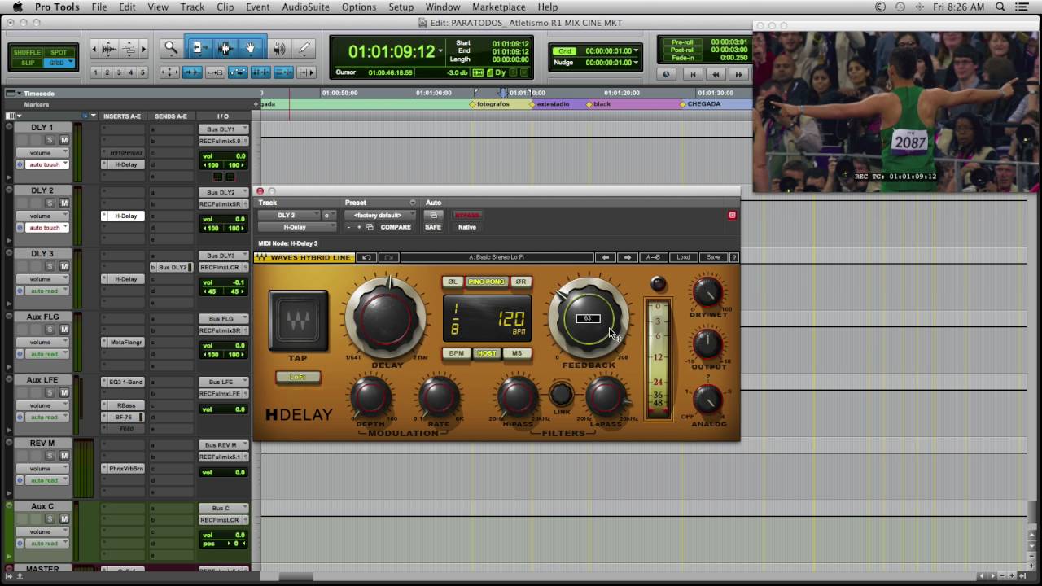Open the DLY 2 track selector in plugin
The height and width of the screenshot is (586, 1042).
point(289,215)
